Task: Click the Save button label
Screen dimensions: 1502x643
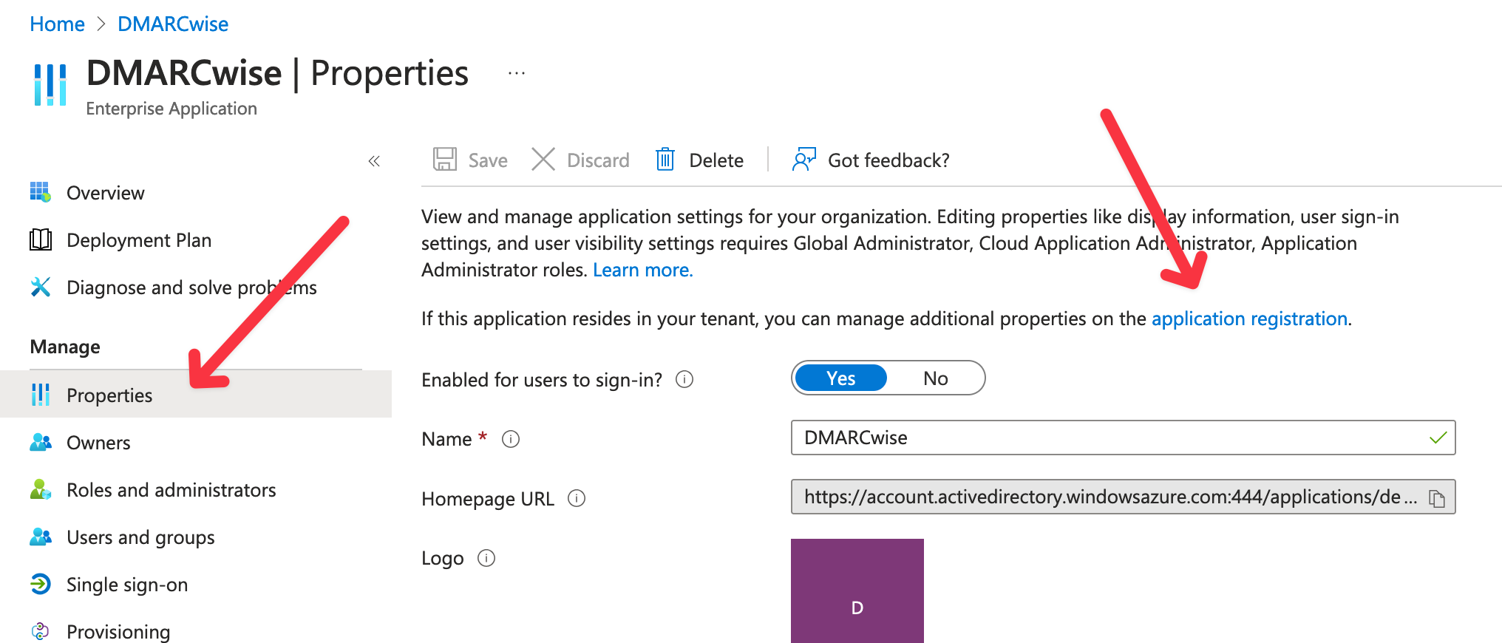Action: pos(488,160)
